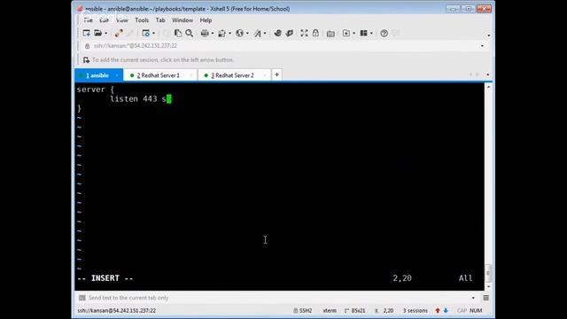Screen dimensions: 567x319
Task: Click the Xagent green icon
Action: [x=290, y=34]
